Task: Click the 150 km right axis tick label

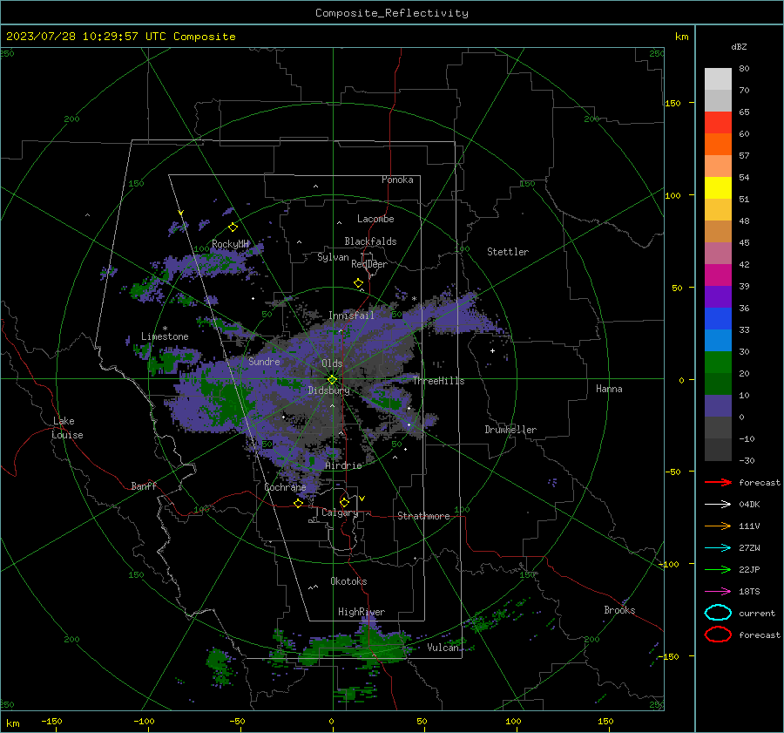Action: click(x=672, y=103)
